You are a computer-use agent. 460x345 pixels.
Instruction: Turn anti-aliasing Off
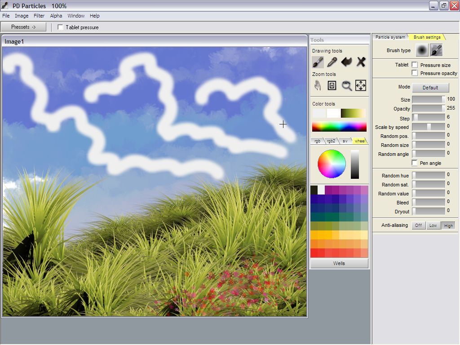(418, 226)
